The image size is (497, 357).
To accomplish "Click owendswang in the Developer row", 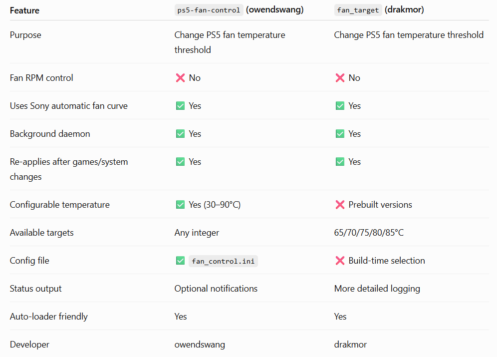I will 200,345.
